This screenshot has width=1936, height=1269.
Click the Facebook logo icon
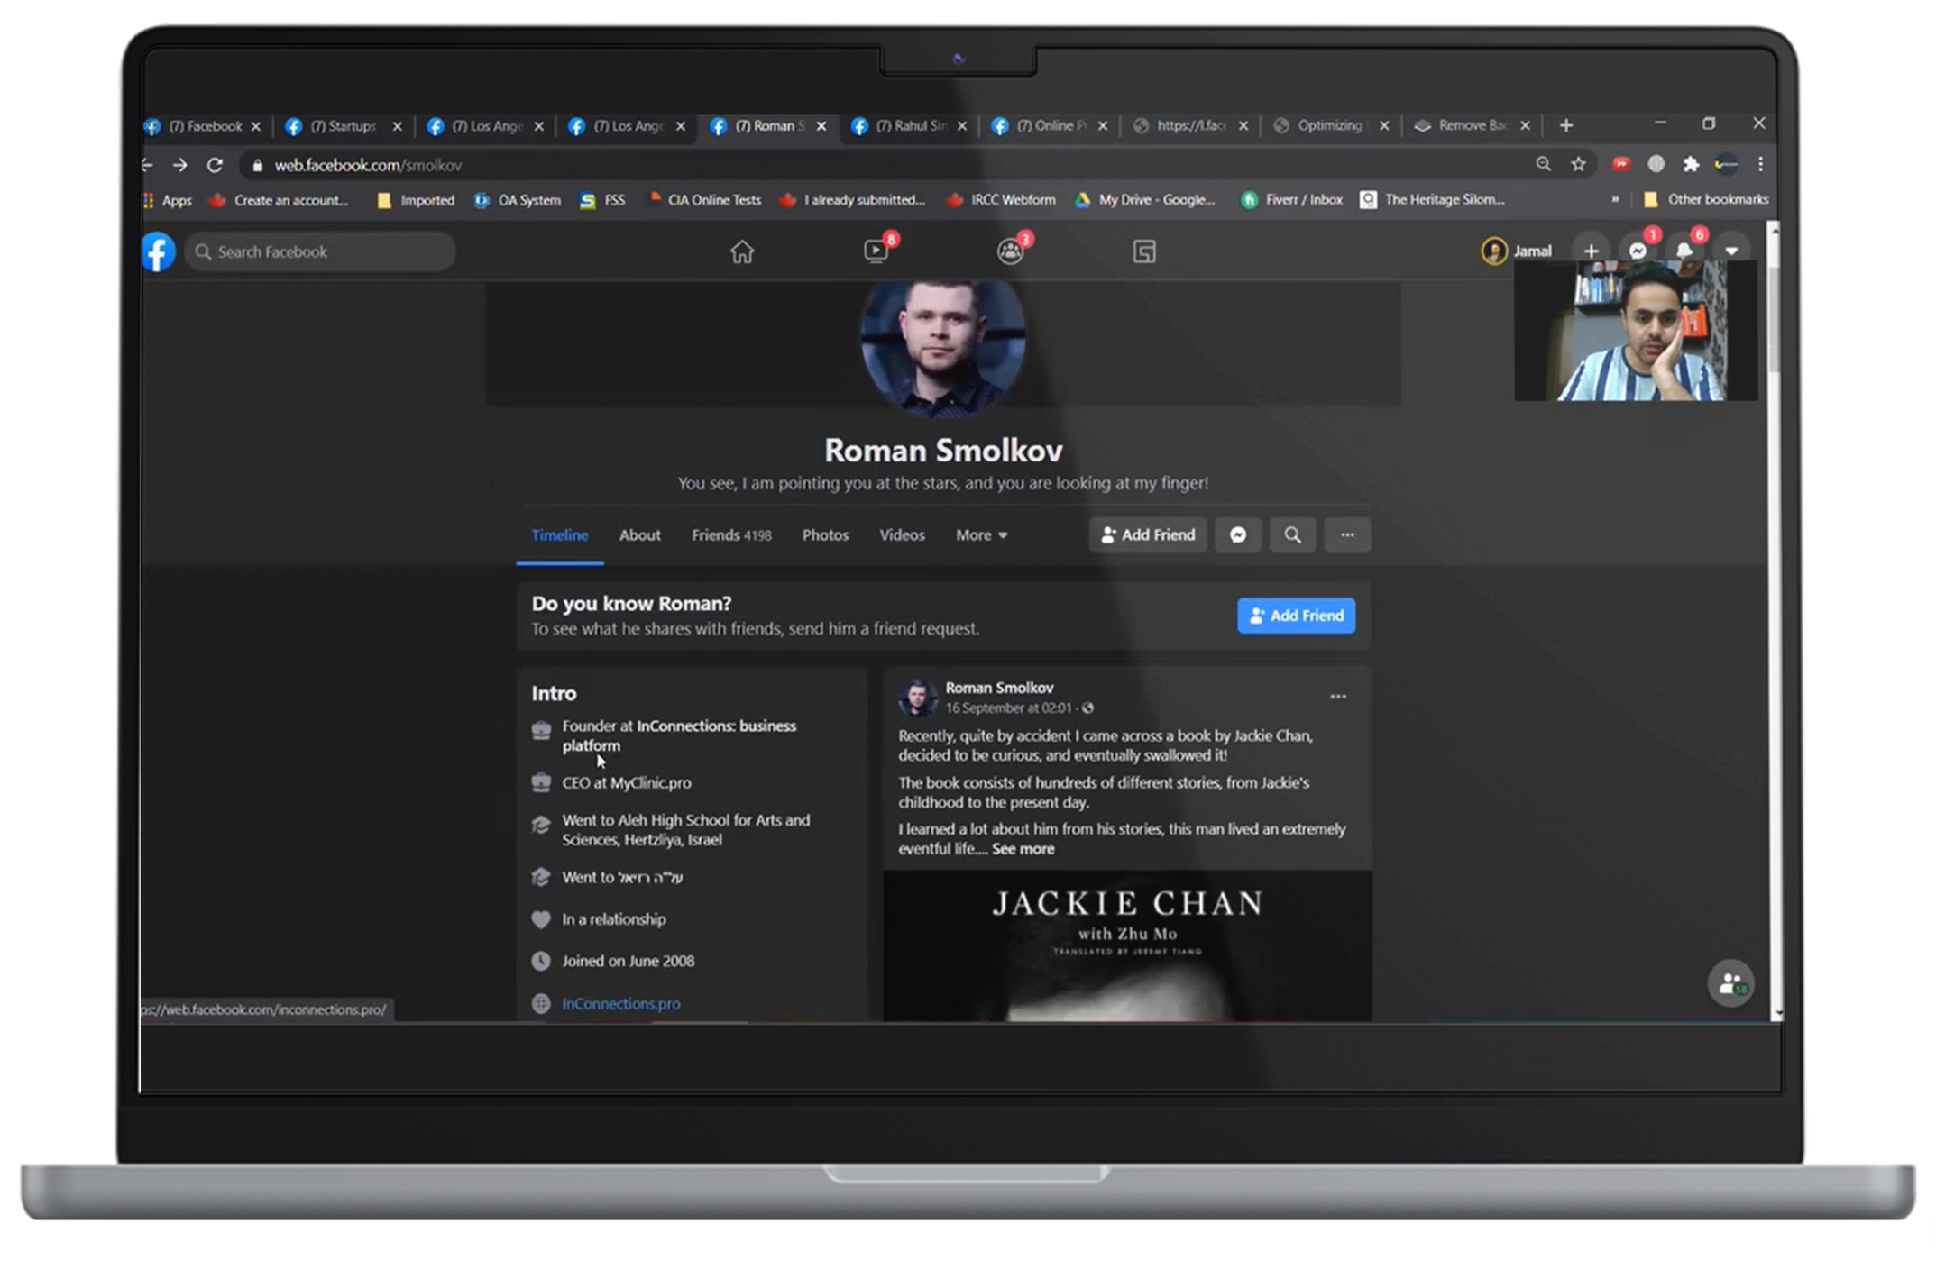(x=159, y=251)
